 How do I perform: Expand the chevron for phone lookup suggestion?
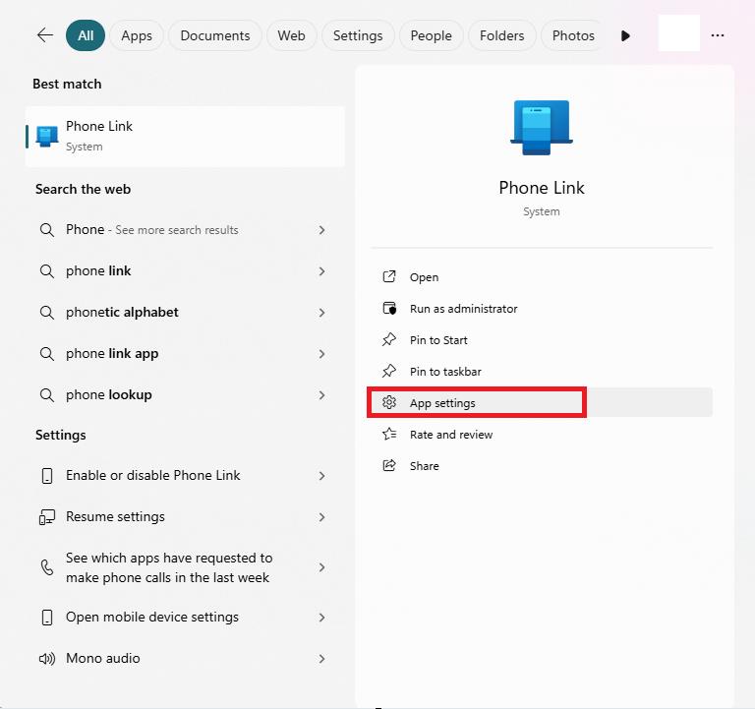[321, 395]
